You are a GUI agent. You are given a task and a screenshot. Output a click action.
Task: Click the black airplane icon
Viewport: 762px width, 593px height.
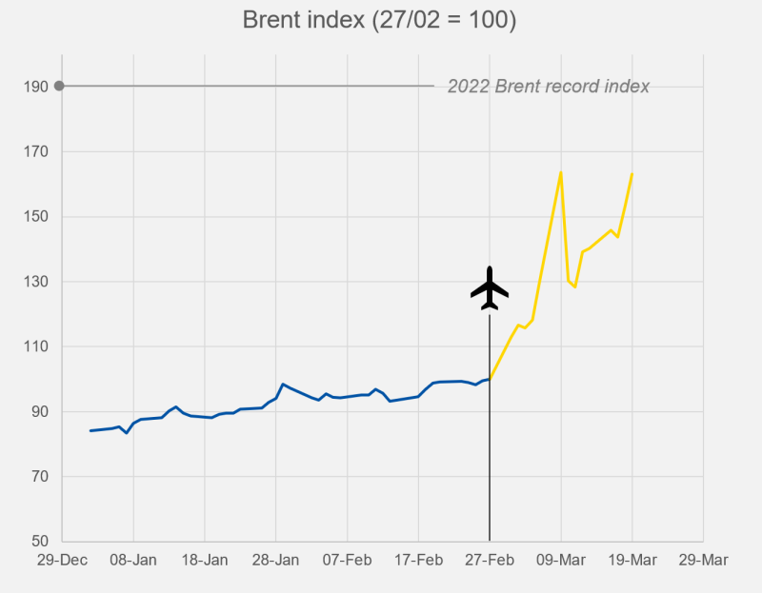(490, 288)
